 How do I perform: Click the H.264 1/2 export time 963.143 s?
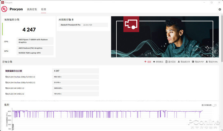[x=76, y=77]
